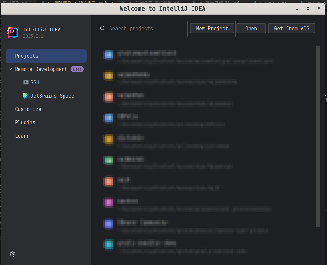This screenshot has height=265, width=327.
Task: Click the Beta badge
Action: 77,69
